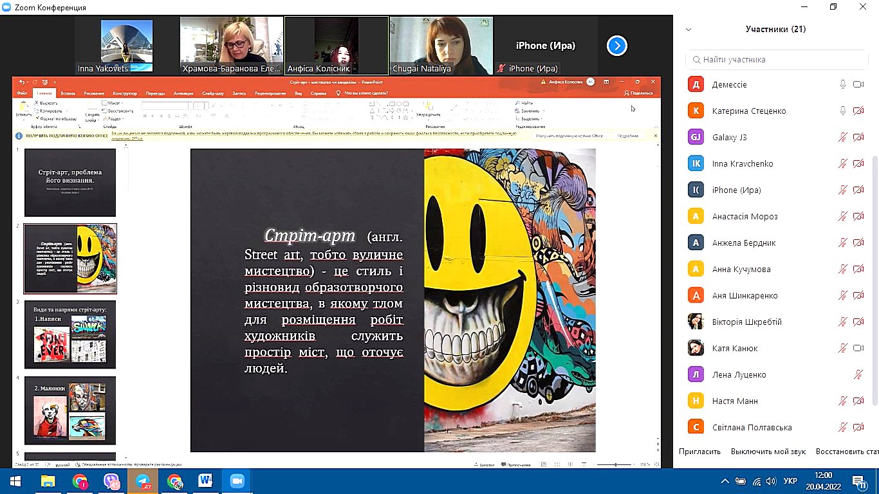Viewport: 879px width, 494px height.
Task: Click Inna Kravchenko's disabled camera icon
Action: coord(858,163)
